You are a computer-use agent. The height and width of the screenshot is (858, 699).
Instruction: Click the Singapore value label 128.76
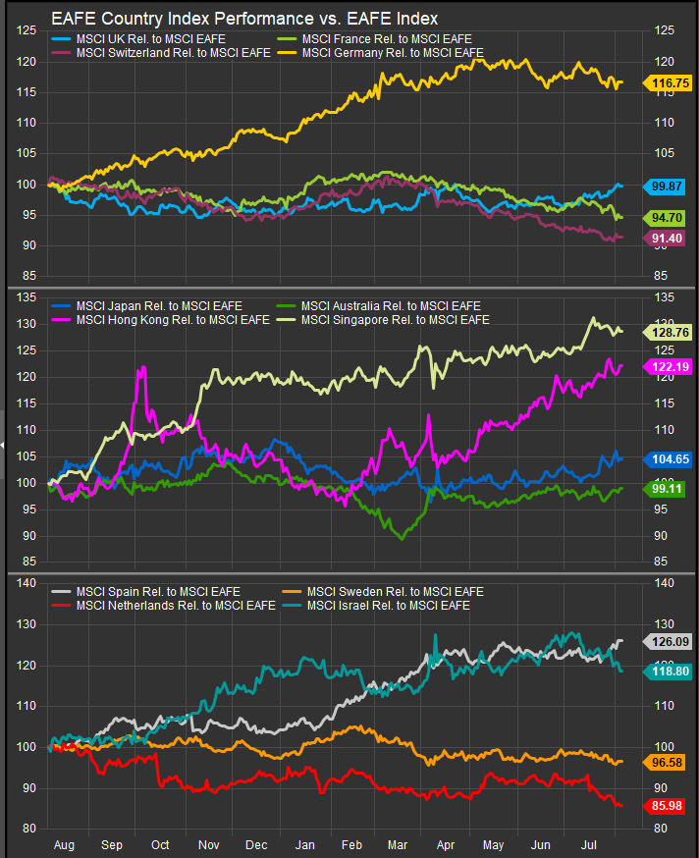click(x=668, y=332)
